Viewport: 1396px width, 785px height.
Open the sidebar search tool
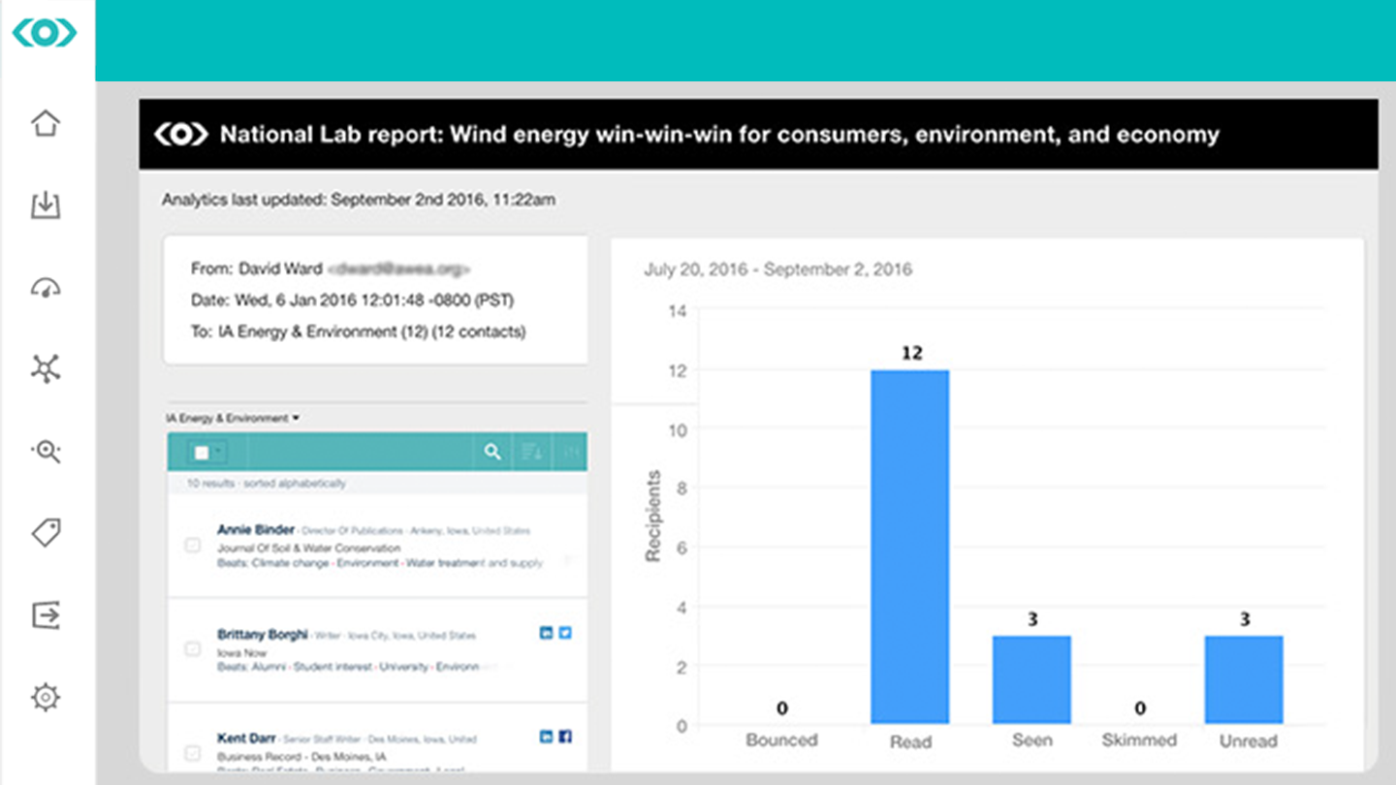pyautogui.click(x=45, y=451)
